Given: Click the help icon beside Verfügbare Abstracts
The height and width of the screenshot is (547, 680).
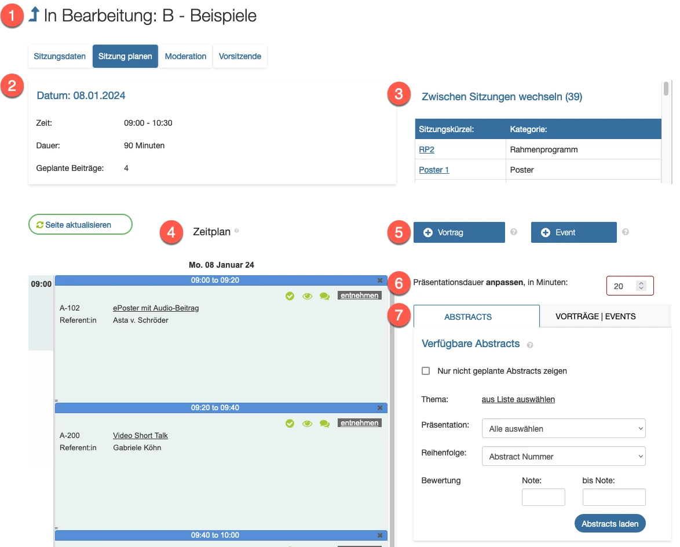Looking at the screenshot, I should [x=530, y=345].
